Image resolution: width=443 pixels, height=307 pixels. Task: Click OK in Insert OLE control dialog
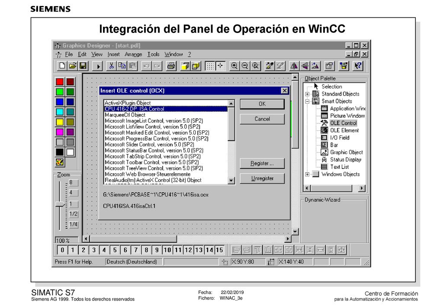[262, 104]
